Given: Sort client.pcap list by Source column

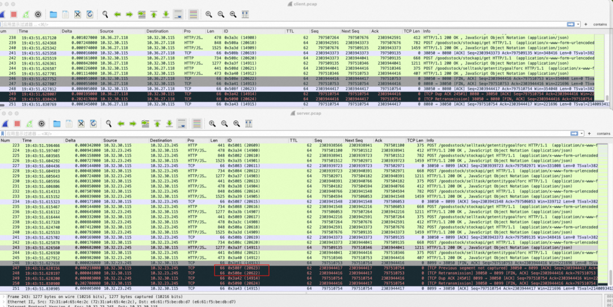Looking at the screenshot, I should click(x=122, y=31).
